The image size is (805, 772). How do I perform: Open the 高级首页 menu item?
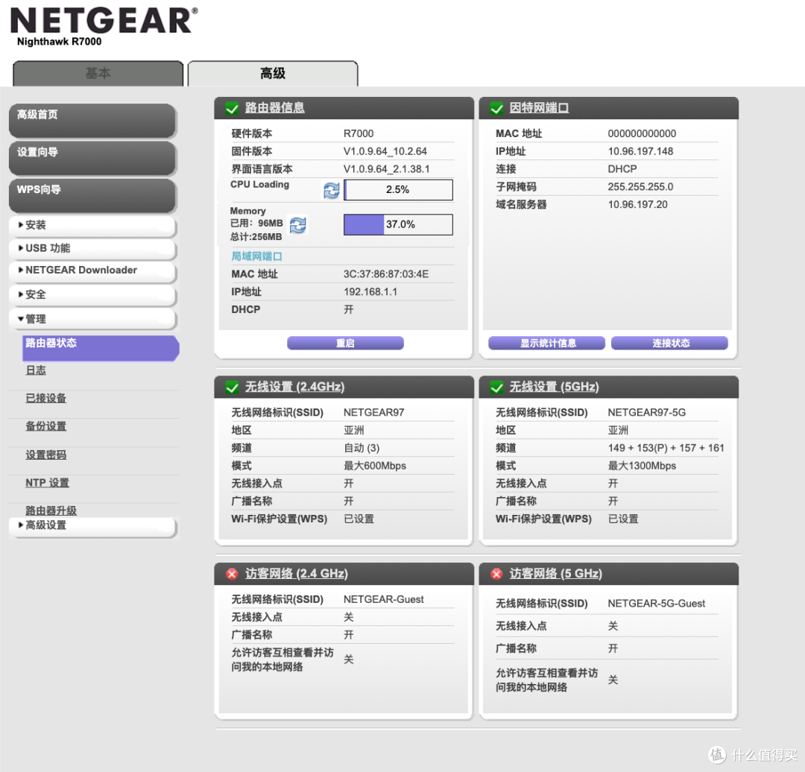pyautogui.click(x=92, y=121)
